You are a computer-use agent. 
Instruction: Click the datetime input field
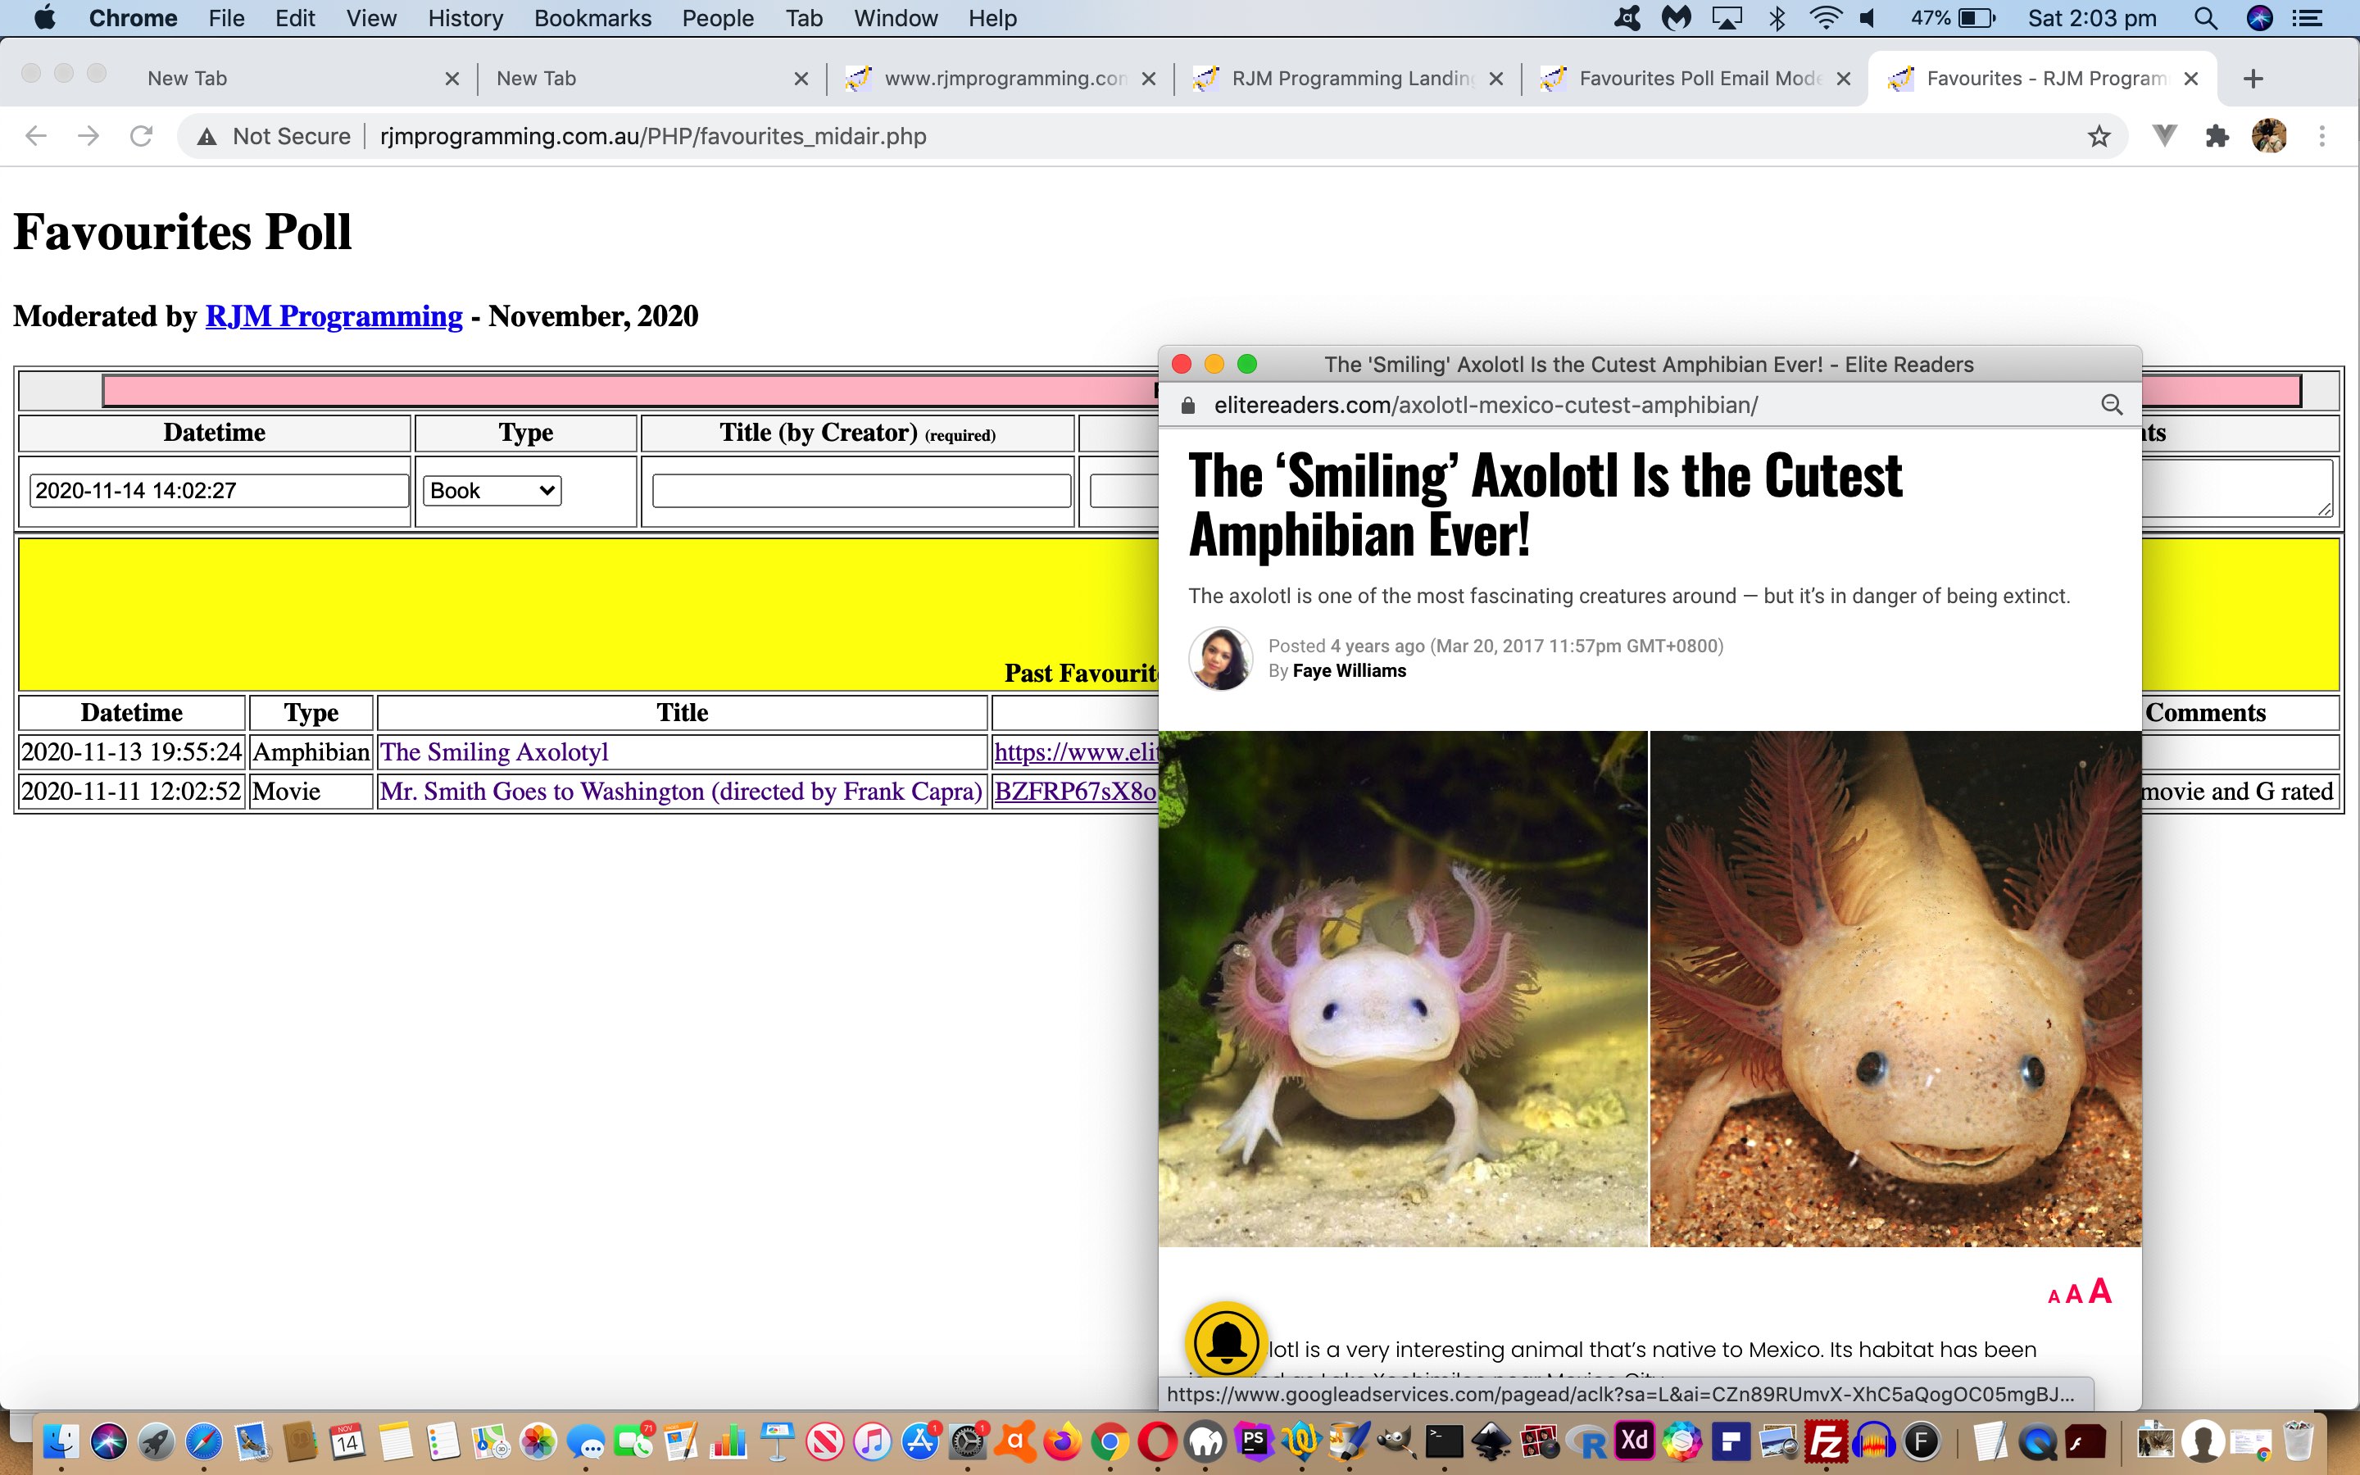tap(214, 491)
